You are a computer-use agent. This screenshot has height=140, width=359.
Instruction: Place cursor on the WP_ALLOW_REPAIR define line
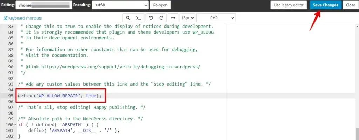pyautogui.click(x=60, y=95)
